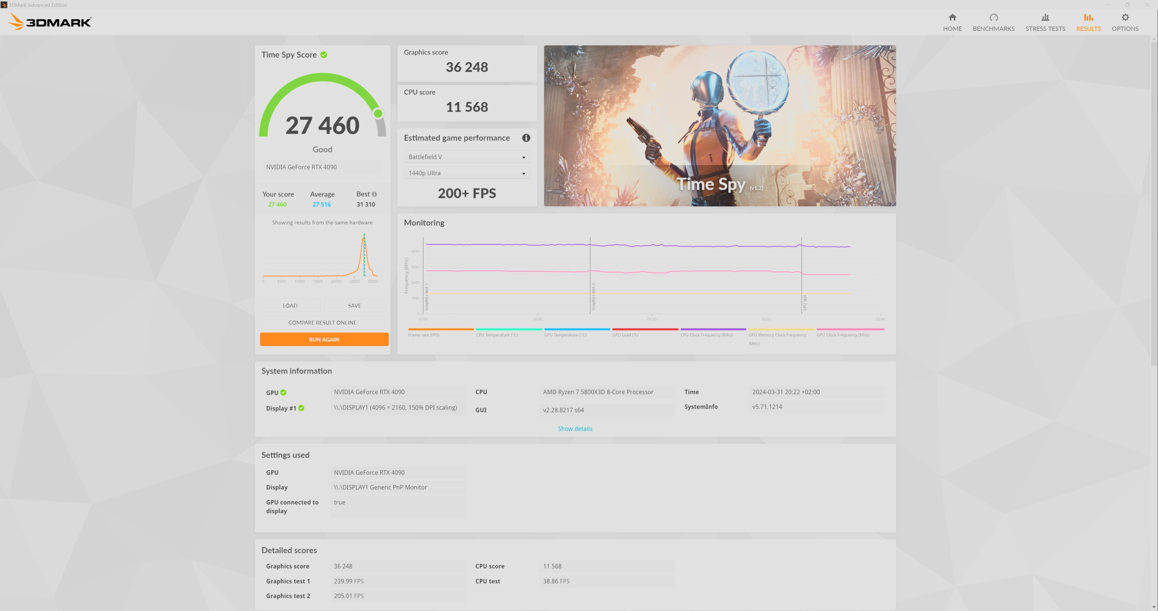Image resolution: width=1158 pixels, height=611 pixels.
Task: Open the Options gear icon
Action: pyautogui.click(x=1125, y=18)
